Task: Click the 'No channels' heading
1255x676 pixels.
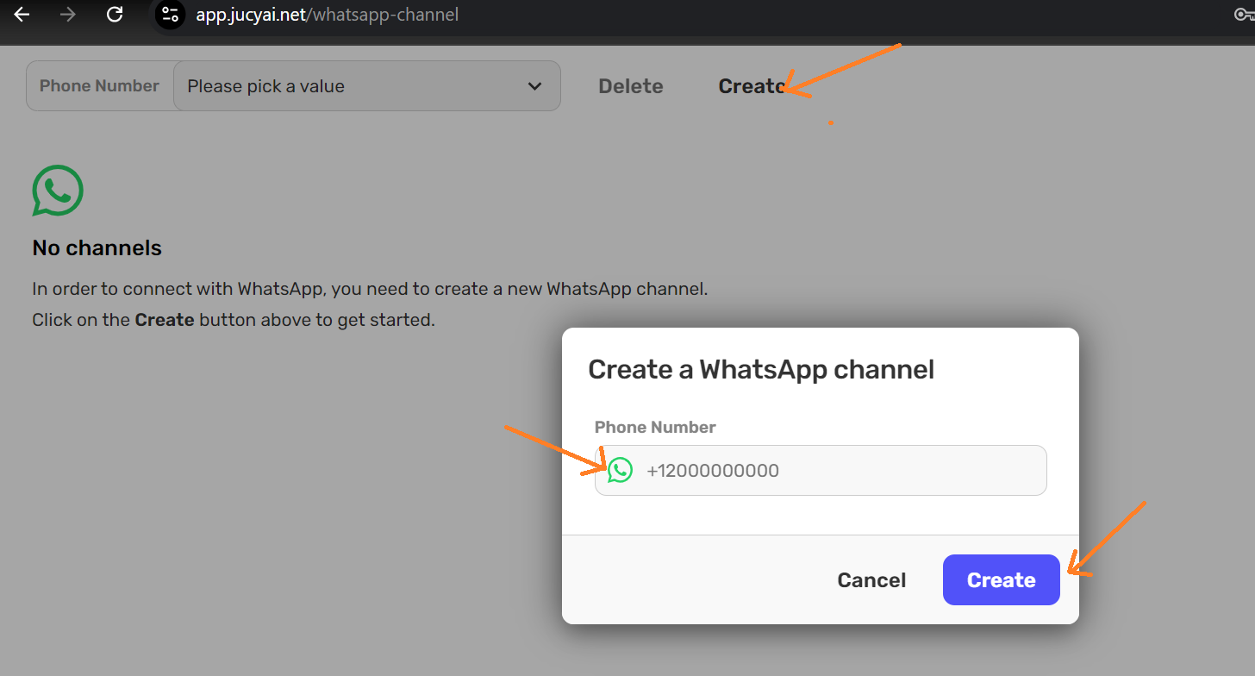Action: (x=97, y=248)
